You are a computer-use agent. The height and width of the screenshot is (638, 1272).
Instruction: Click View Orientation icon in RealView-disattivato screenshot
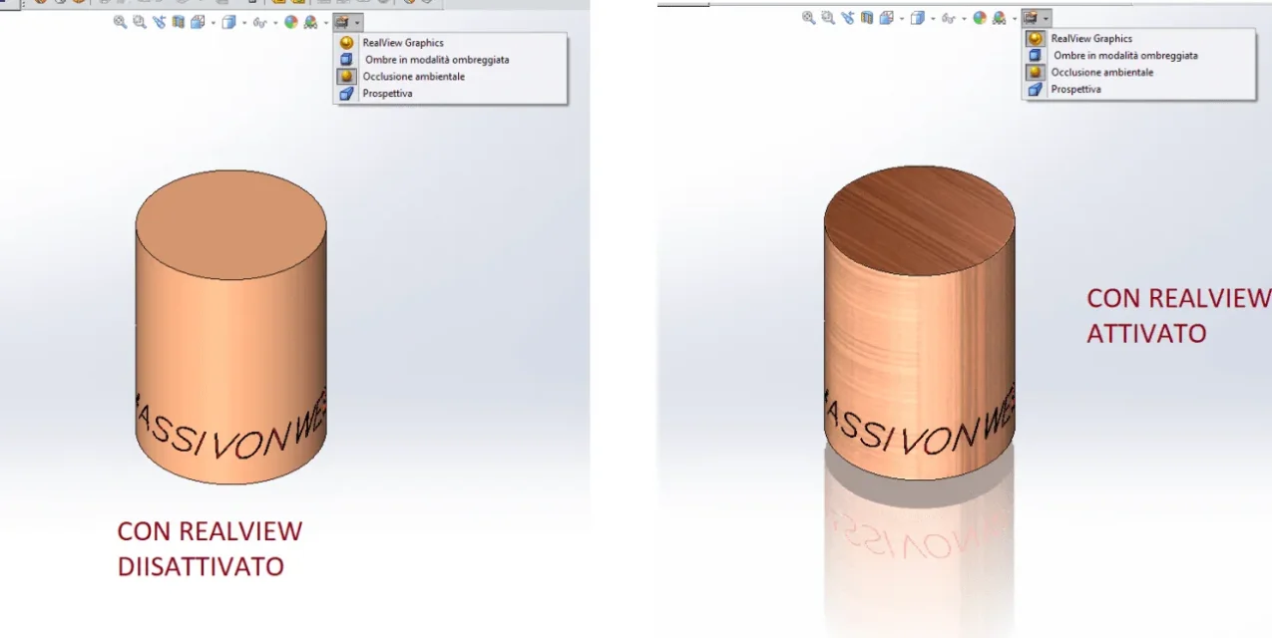pos(198,22)
